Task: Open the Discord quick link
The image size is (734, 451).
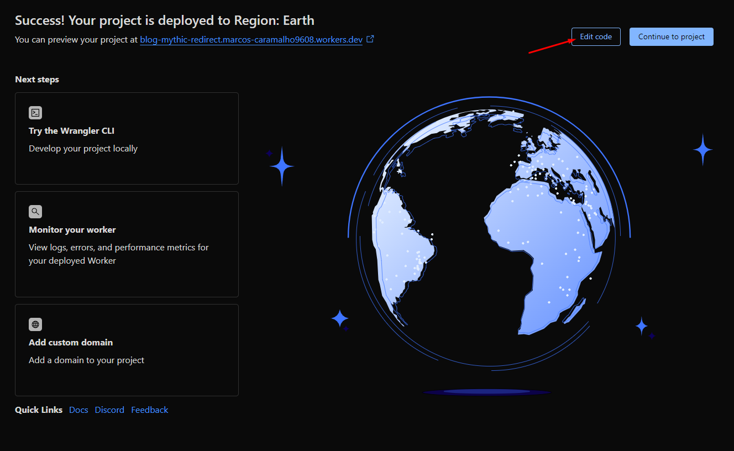Action: tap(109, 410)
